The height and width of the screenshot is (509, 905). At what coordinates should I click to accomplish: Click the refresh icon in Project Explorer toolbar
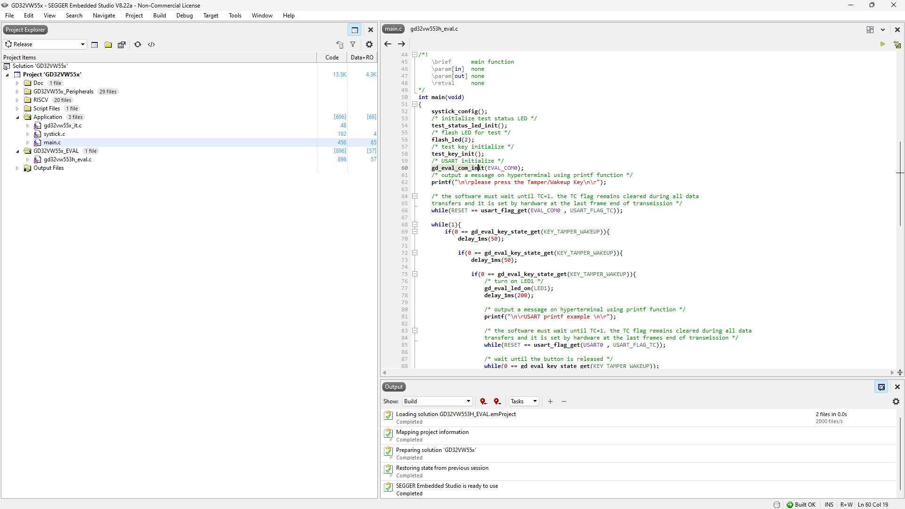[138, 44]
